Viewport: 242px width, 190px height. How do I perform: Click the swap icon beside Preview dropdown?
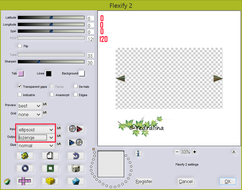45,104
